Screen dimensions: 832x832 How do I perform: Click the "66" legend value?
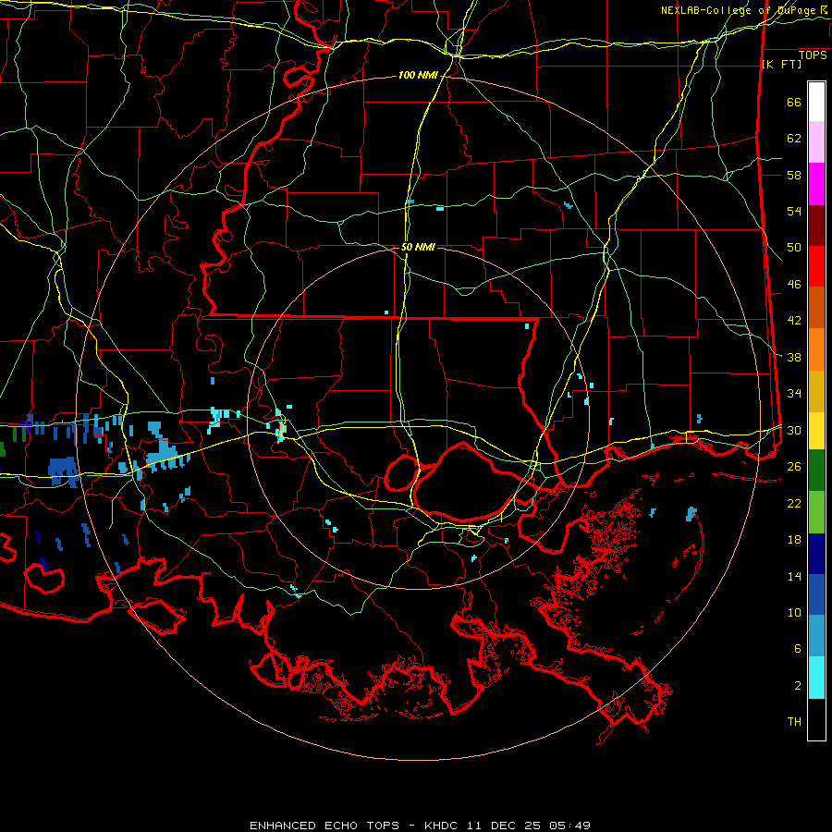tap(794, 103)
